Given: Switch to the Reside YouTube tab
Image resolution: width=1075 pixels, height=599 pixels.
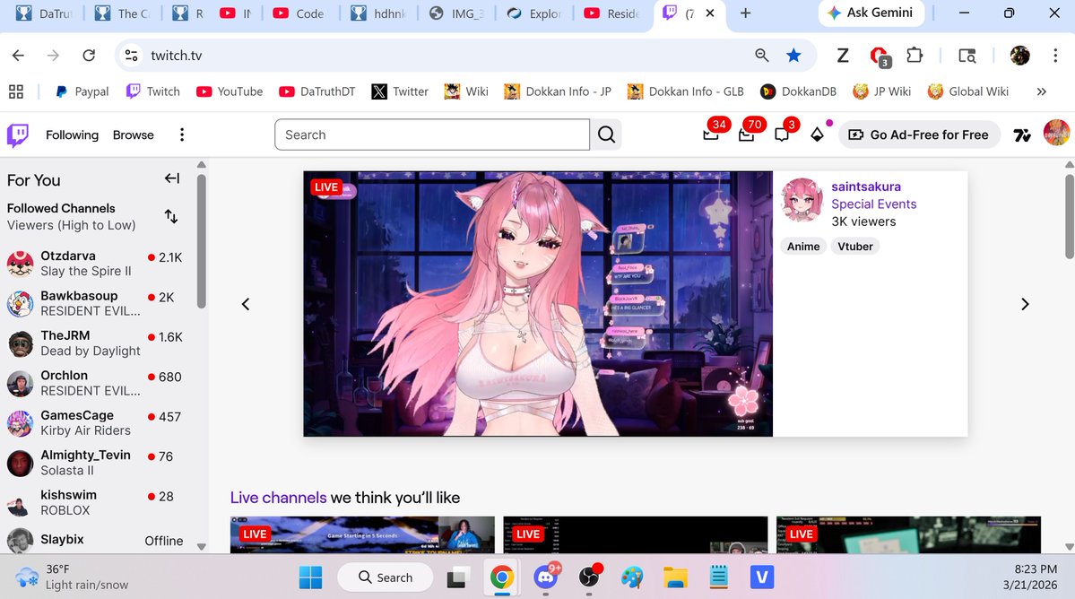Looking at the screenshot, I should [x=612, y=13].
